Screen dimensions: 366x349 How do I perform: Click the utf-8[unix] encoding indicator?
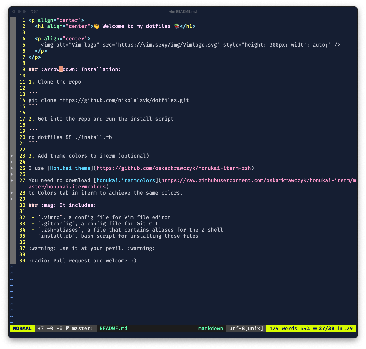[x=246, y=328]
